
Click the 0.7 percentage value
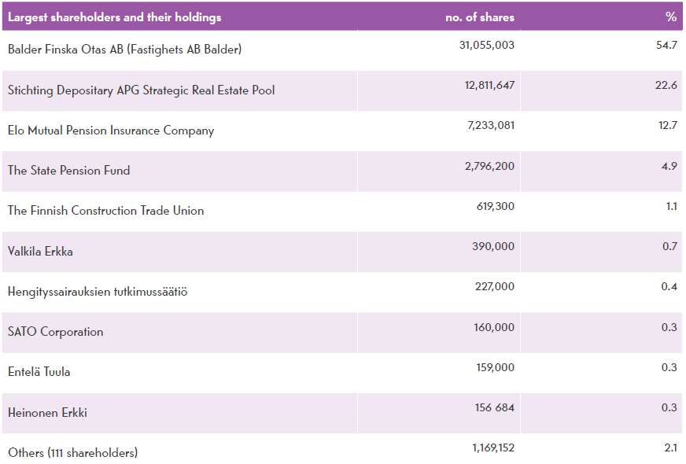(x=669, y=246)
